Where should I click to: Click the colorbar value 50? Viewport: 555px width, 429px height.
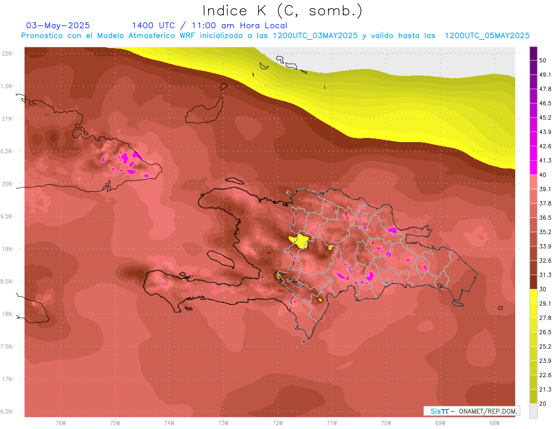tap(543, 60)
